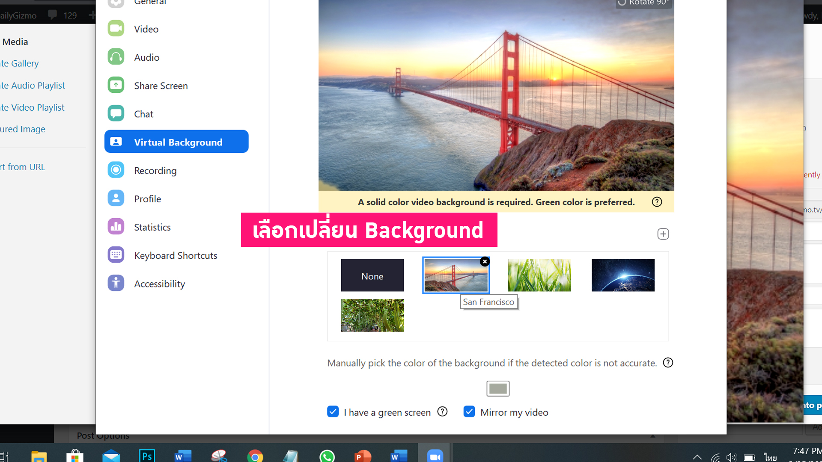This screenshot has width=822, height=462.
Task: Open Video settings in sidebar
Action: coord(146,29)
